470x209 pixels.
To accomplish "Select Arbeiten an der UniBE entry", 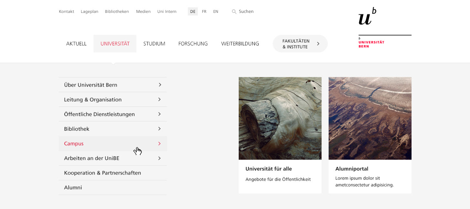I will (x=113, y=158).
